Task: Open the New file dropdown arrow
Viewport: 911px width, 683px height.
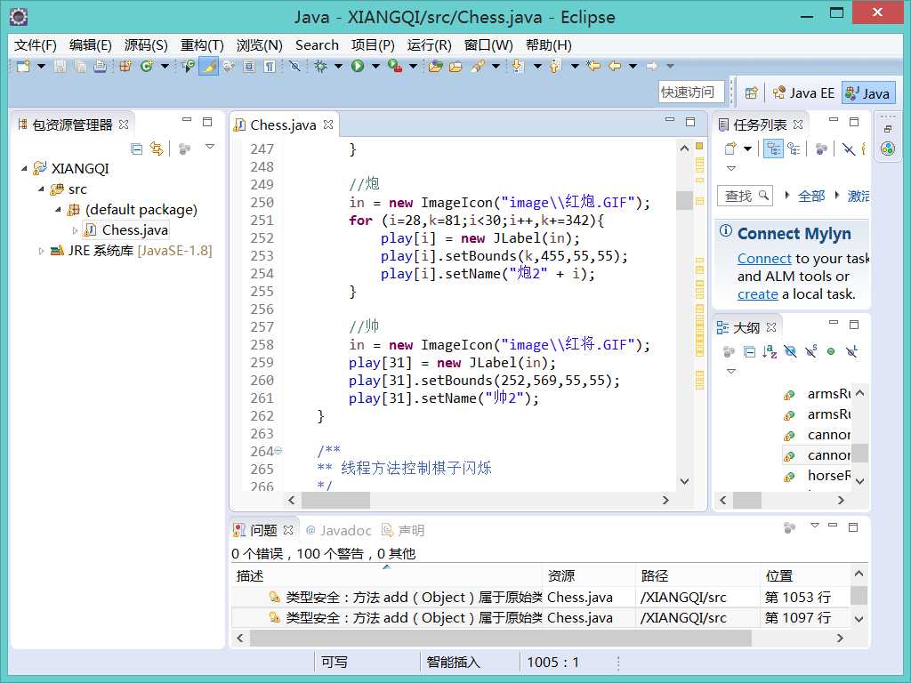Action: [x=41, y=66]
